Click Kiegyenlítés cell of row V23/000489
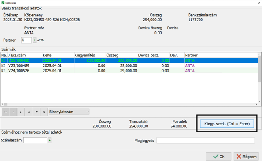This screenshot has height=161, width=262. [x=90, y=66]
